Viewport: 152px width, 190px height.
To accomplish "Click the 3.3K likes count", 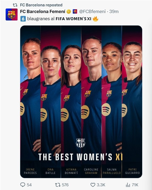I will tap(101, 185).
